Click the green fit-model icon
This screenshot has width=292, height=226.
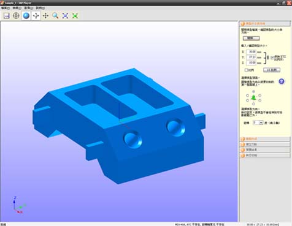point(75,16)
